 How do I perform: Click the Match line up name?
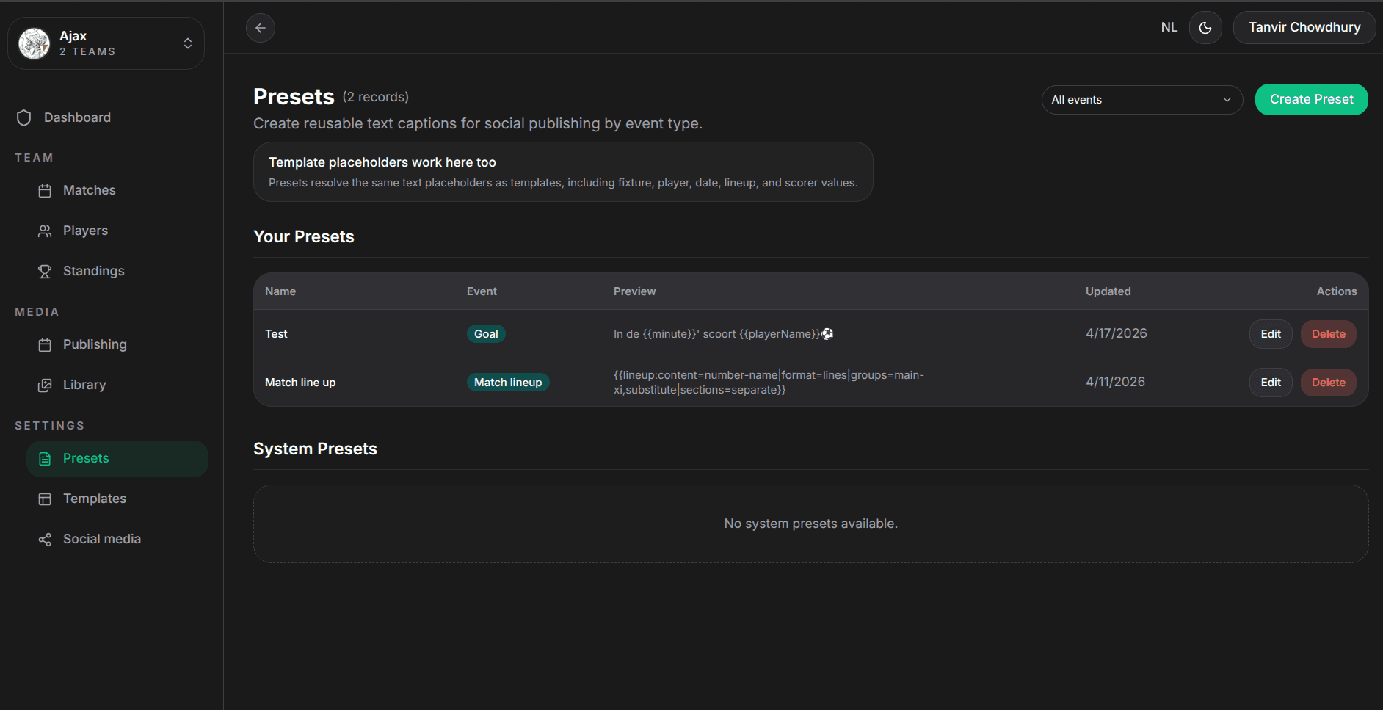click(300, 383)
